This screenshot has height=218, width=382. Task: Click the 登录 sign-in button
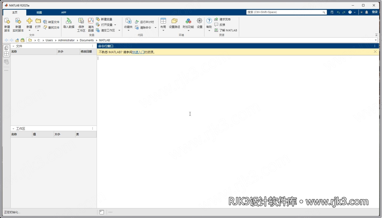pos(375,12)
